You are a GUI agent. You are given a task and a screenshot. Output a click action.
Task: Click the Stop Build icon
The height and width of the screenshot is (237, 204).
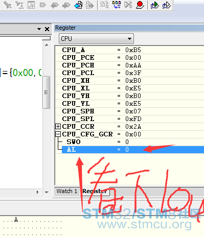click(x=128, y=5)
